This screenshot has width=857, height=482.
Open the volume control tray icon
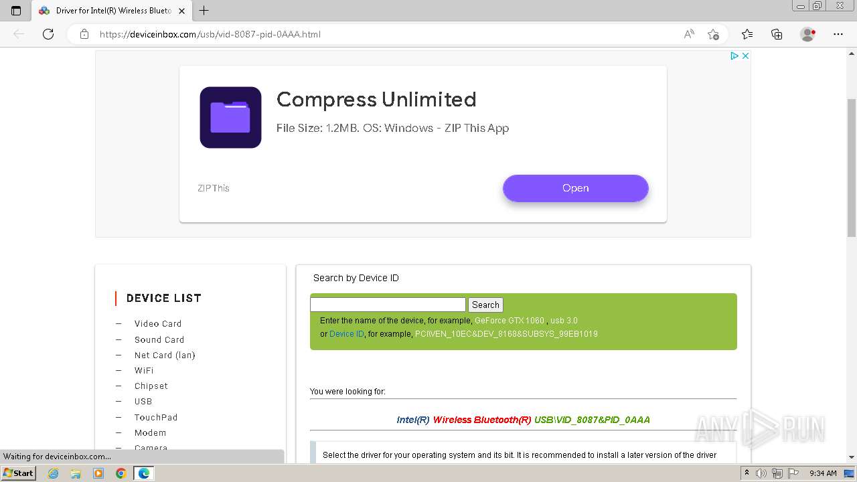click(x=761, y=473)
